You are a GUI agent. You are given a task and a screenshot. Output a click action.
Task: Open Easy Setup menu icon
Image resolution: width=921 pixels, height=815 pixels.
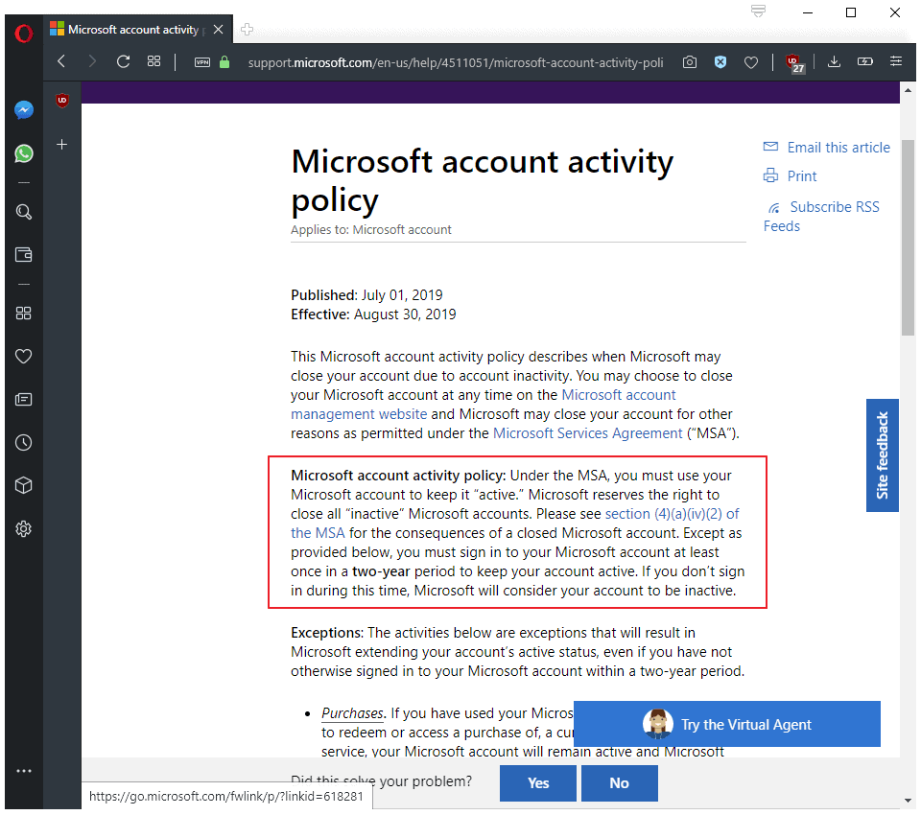896,61
